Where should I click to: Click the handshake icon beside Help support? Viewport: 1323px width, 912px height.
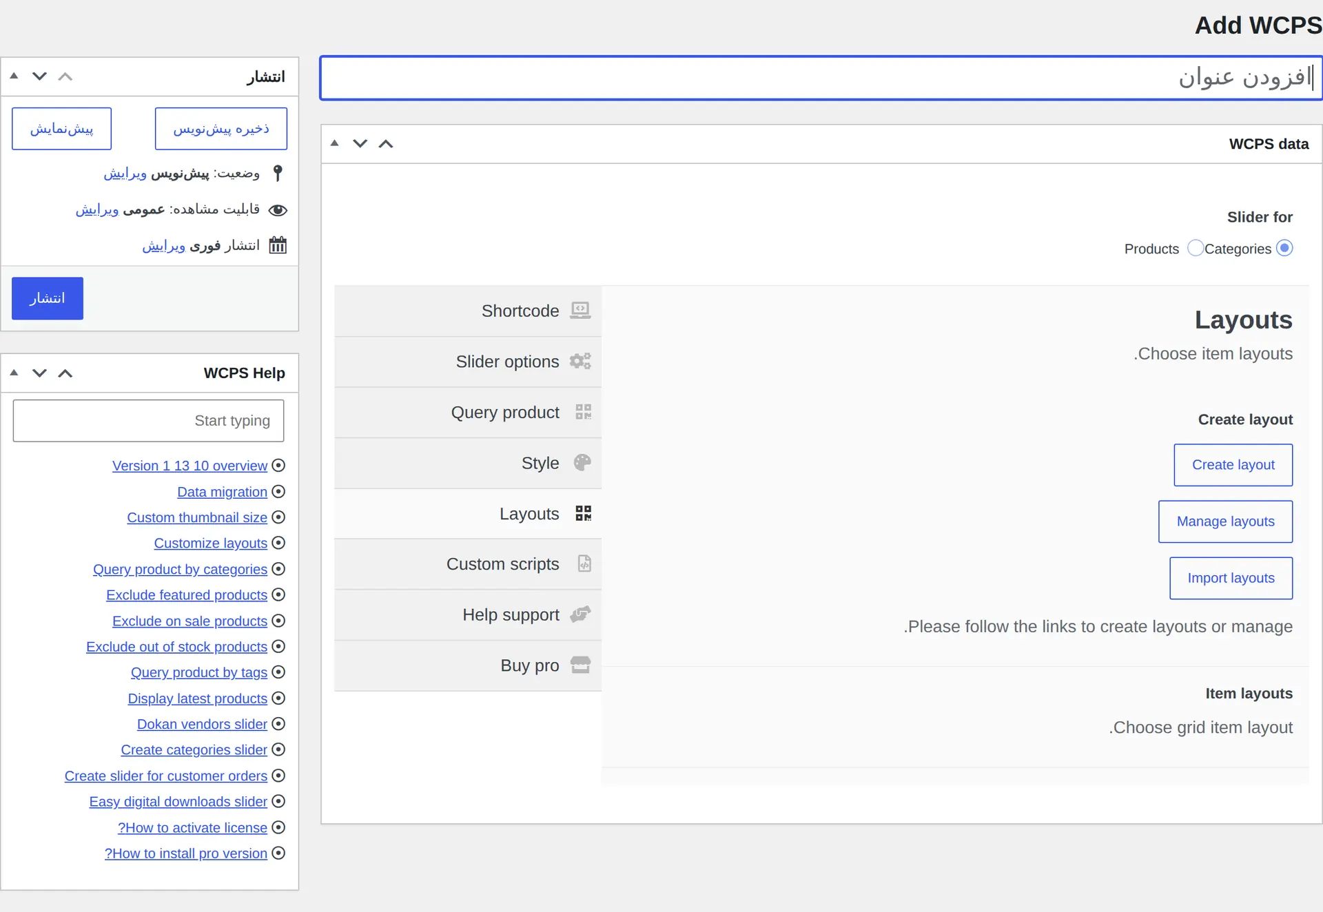point(581,614)
